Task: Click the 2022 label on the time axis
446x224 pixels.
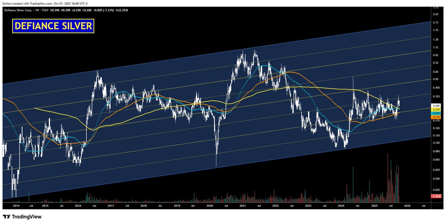Action: [275, 205]
